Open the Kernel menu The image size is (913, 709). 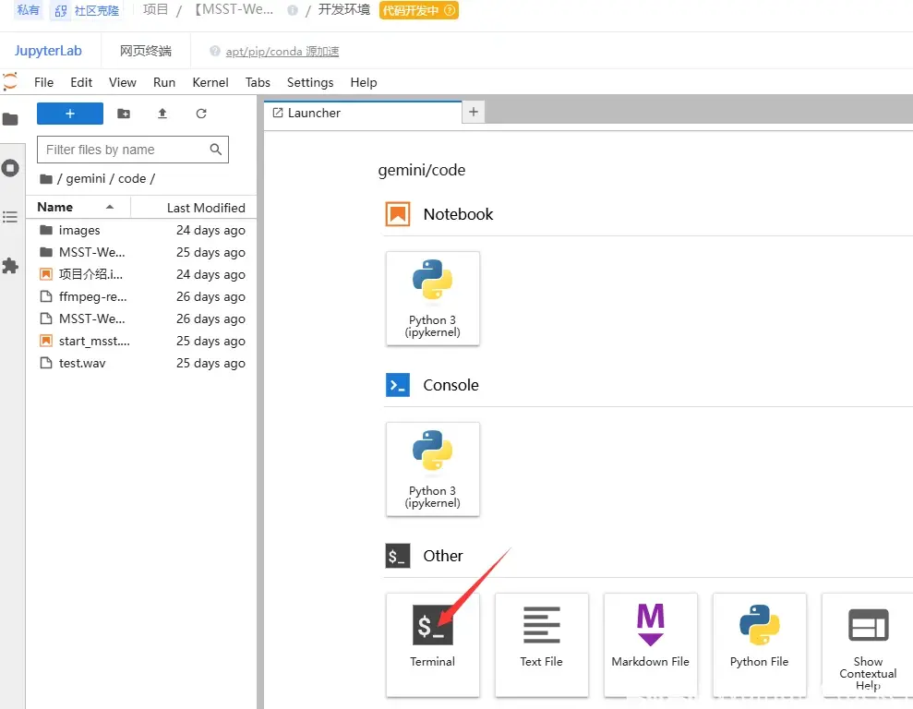click(x=210, y=83)
